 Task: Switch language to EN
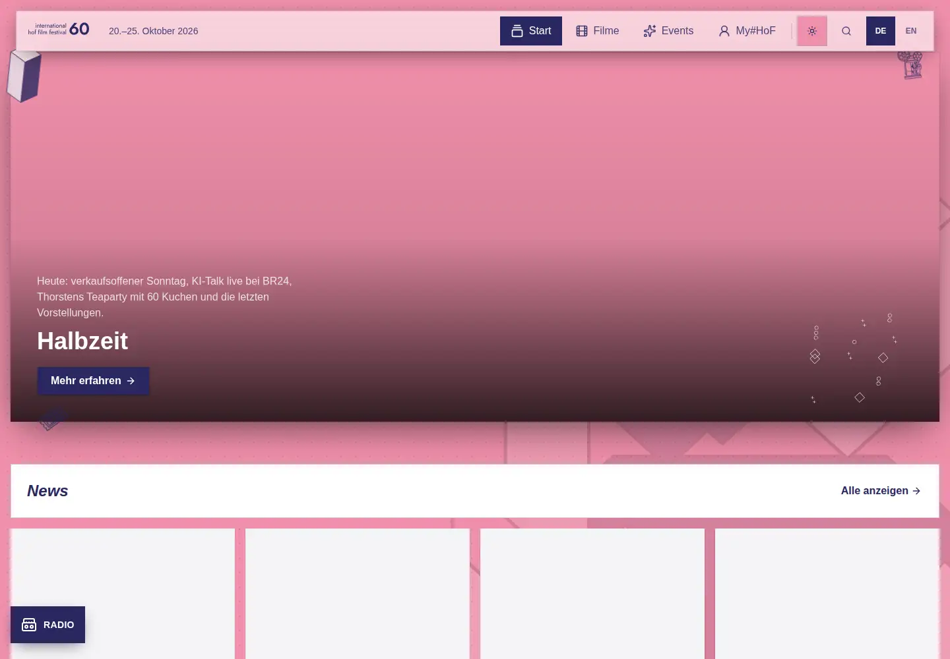click(911, 31)
